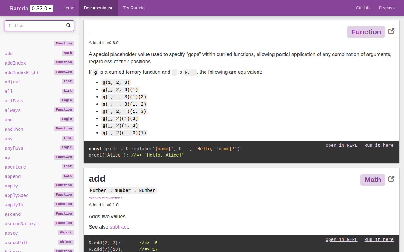Select append in the sidebar list
Image resolution: width=404 pixels, height=252 pixels.
39,176
